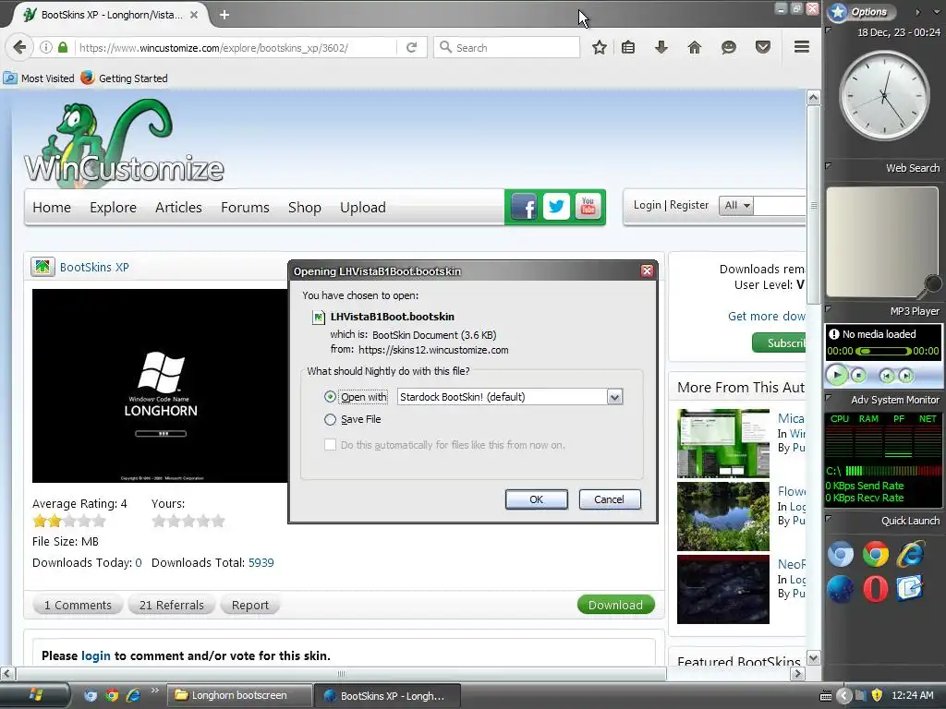Launch the blue globe browser in Quick Launch
Viewport: 946px width, 709px height.
pyautogui.click(x=841, y=589)
